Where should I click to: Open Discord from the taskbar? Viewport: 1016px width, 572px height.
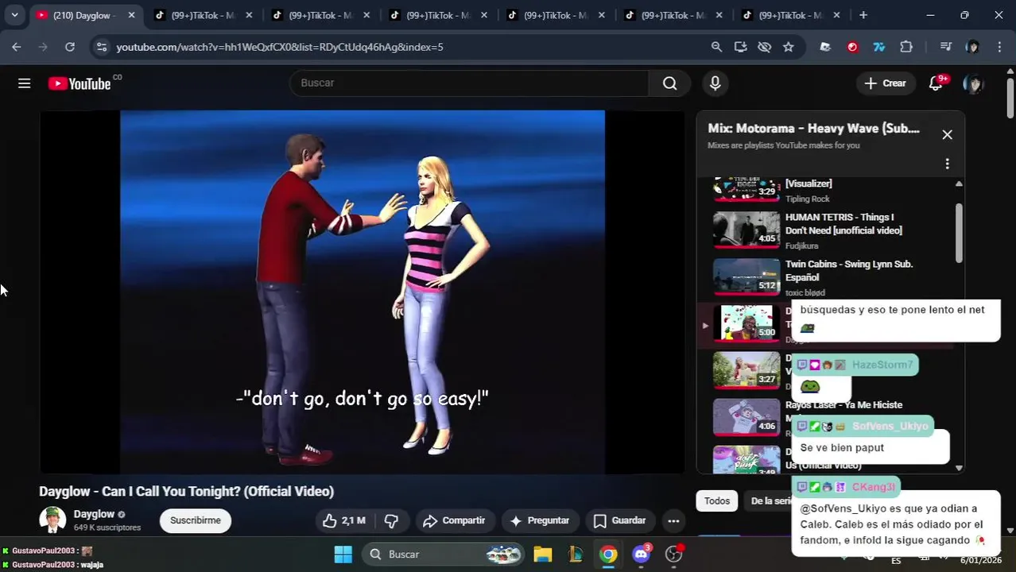(x=642, y=555)
